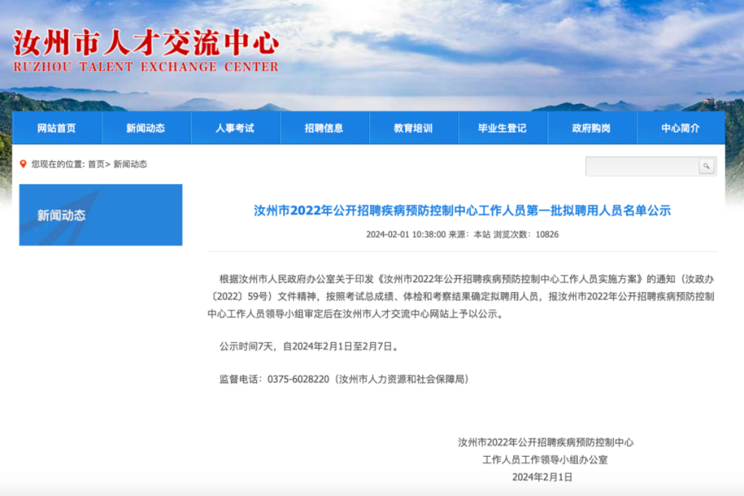Select 招聘信息 from the navigation

pyautogui.click(x=324, y=128)
